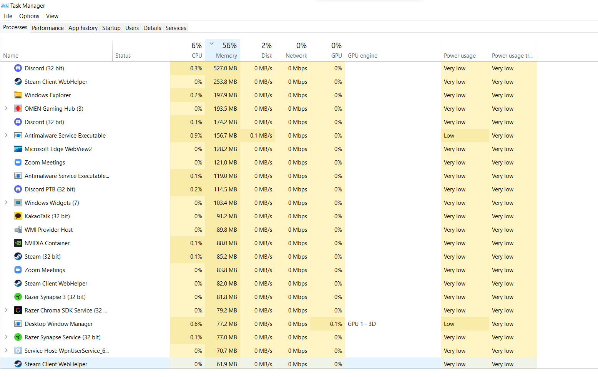Screen dimensions: 598x377
Task: Click Steam icon in 253.8 MB WebHelper row
Action: pyautogui.click(x=18, y=81)
